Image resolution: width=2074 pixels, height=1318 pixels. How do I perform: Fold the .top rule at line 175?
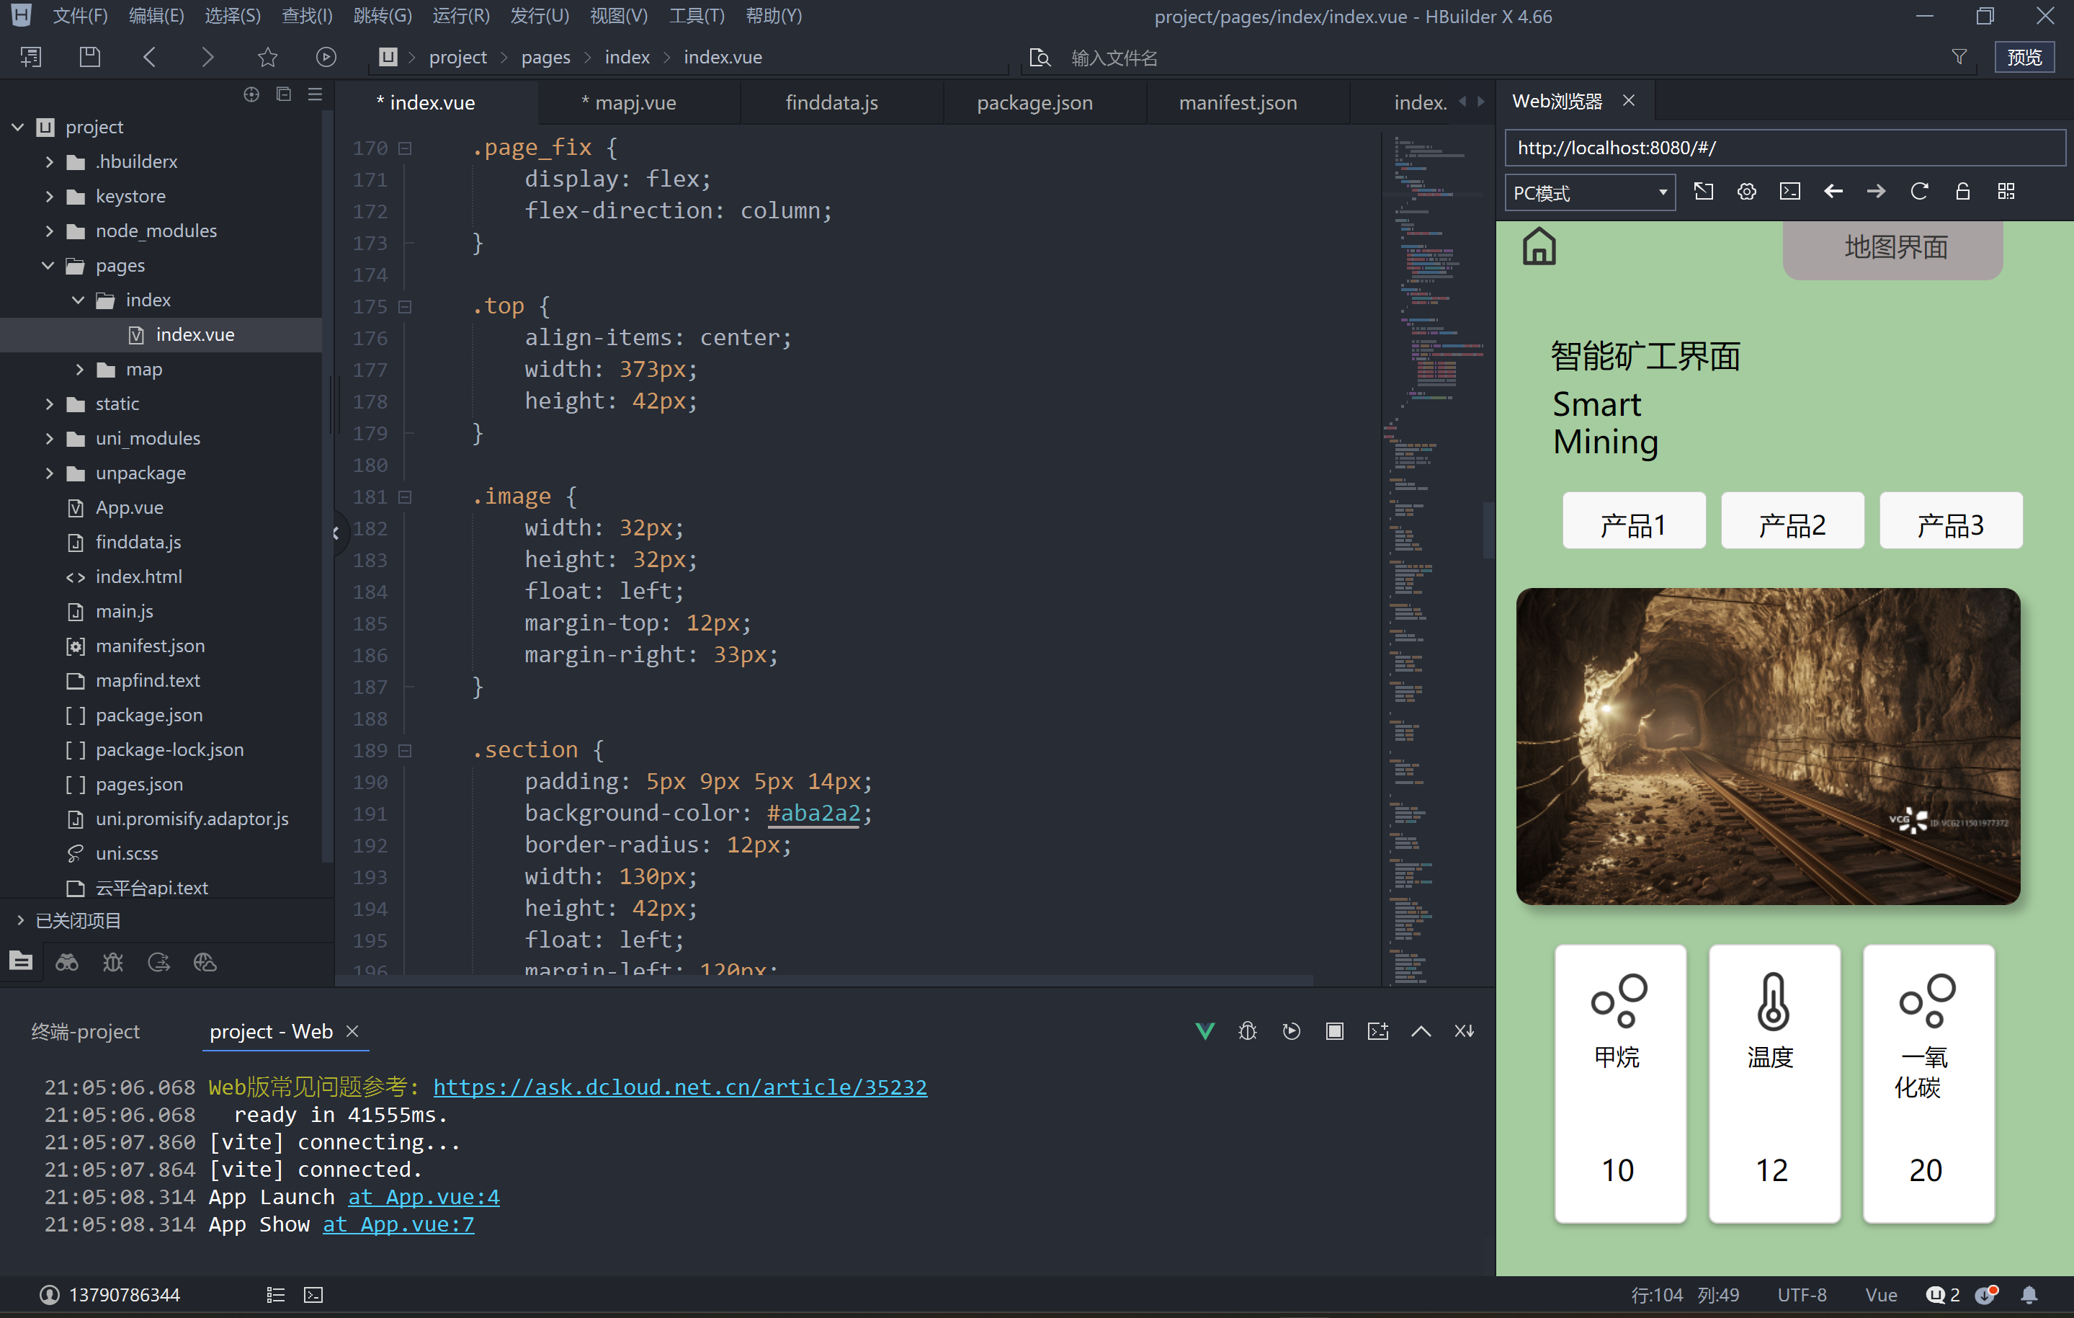(405, 307)
